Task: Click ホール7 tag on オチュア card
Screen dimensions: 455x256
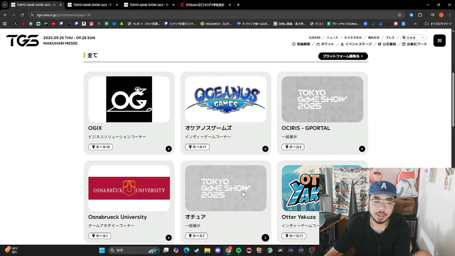Action: [x=196, y=236]
